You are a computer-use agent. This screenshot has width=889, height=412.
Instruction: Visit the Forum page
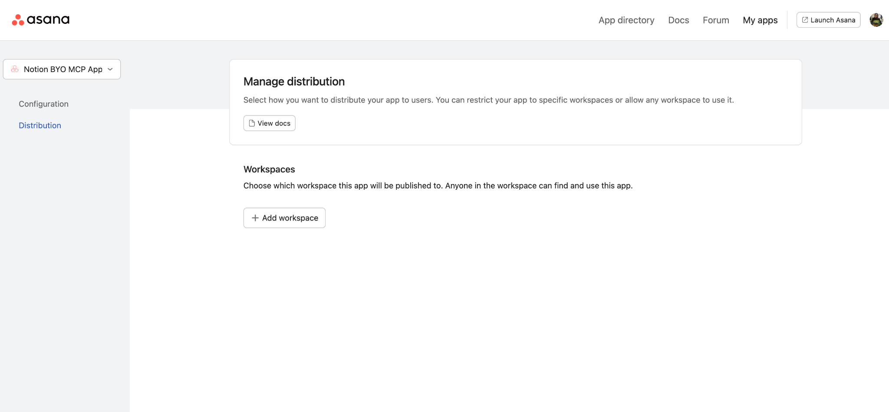pos(716,20)
